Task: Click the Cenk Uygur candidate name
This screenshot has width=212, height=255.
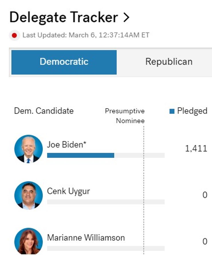Action: coord(68,191)
